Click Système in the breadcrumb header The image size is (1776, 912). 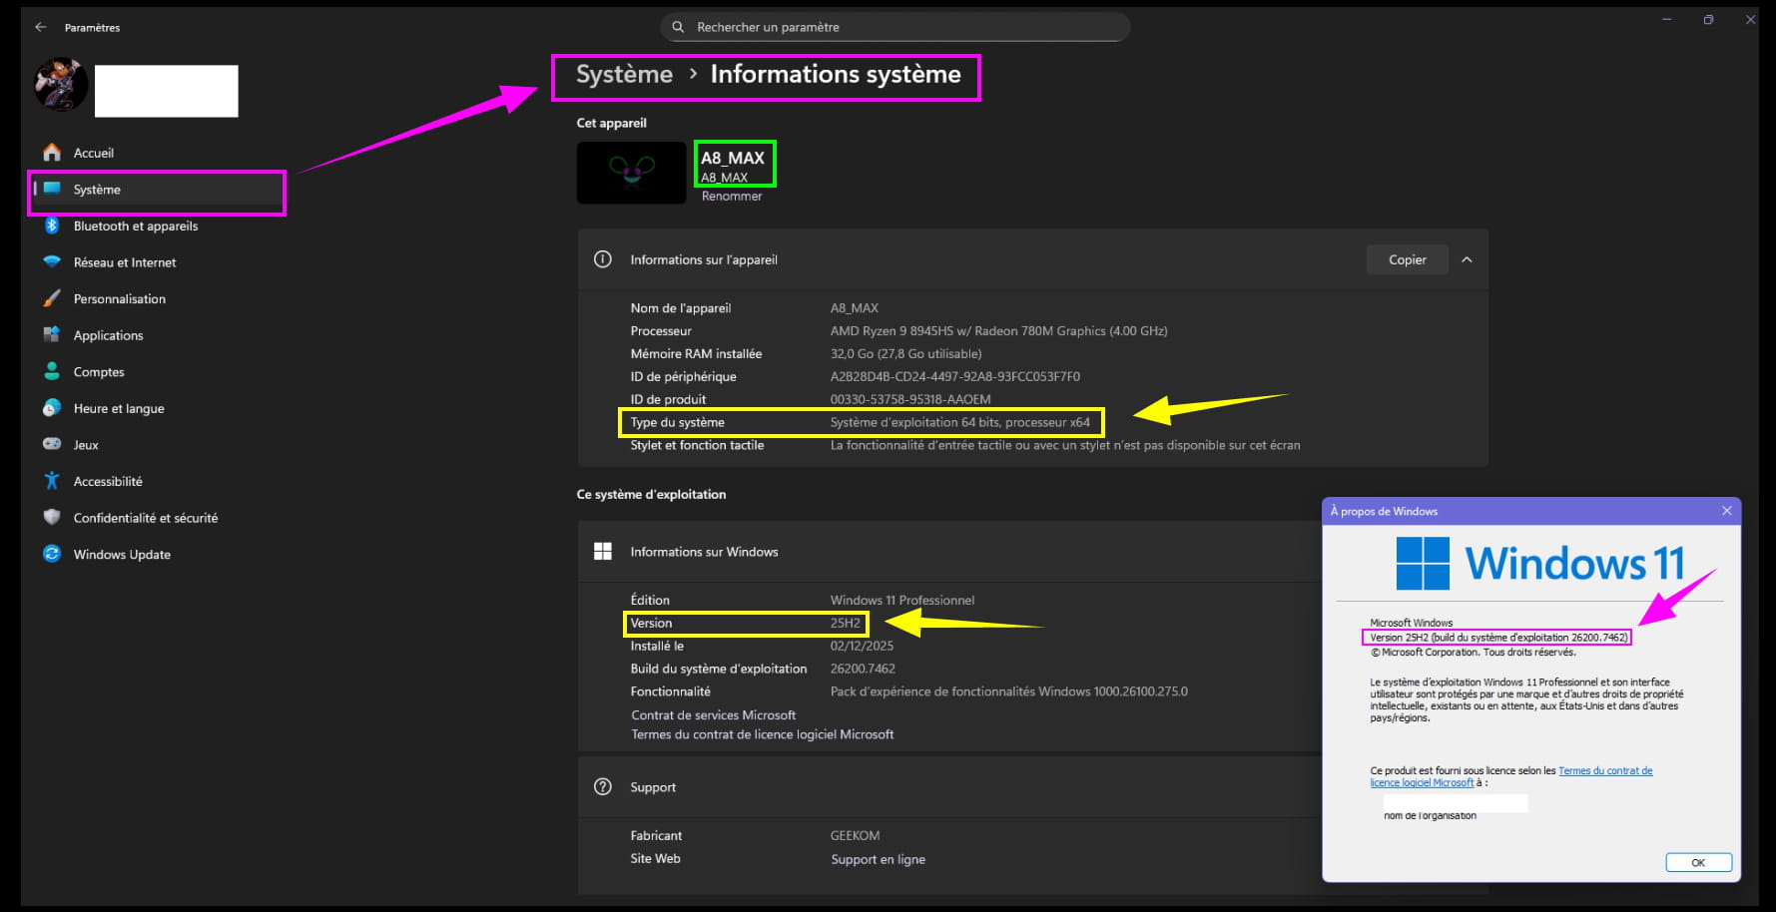coord(624,75)
